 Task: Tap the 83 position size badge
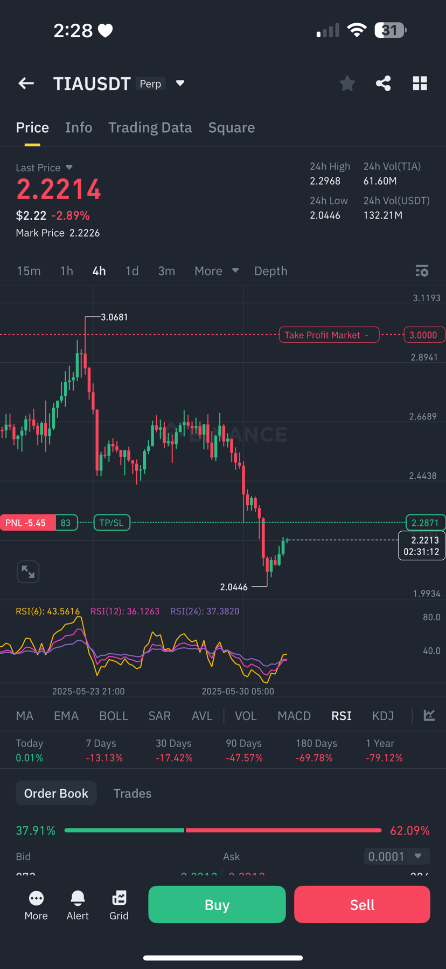(x=66, y=523)
